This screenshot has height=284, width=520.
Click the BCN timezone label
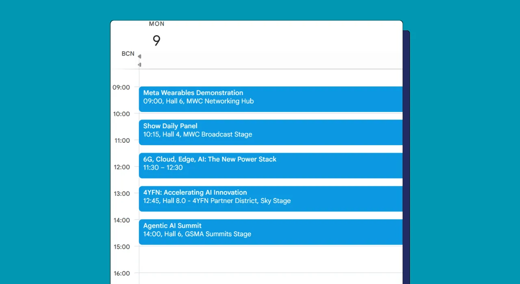coord(128,54)
